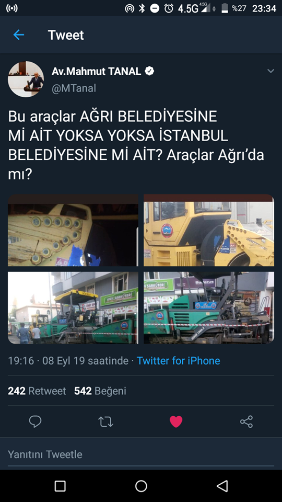Tap the verified badge next to TANAL
282x502 pixels.
click(x=149, y=71)
